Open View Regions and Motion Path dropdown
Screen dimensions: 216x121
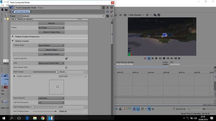[51, 63]
